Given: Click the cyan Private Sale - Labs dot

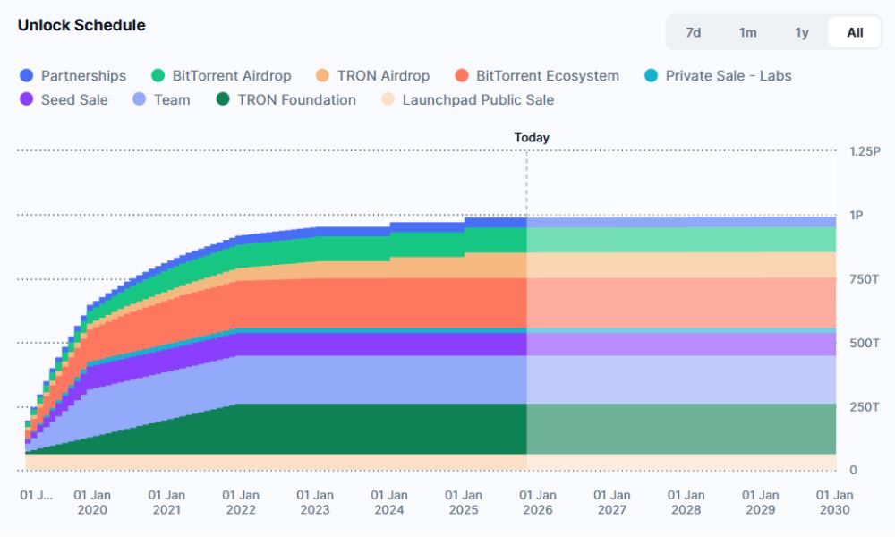Looking at the screenshot, I should 652,76.
